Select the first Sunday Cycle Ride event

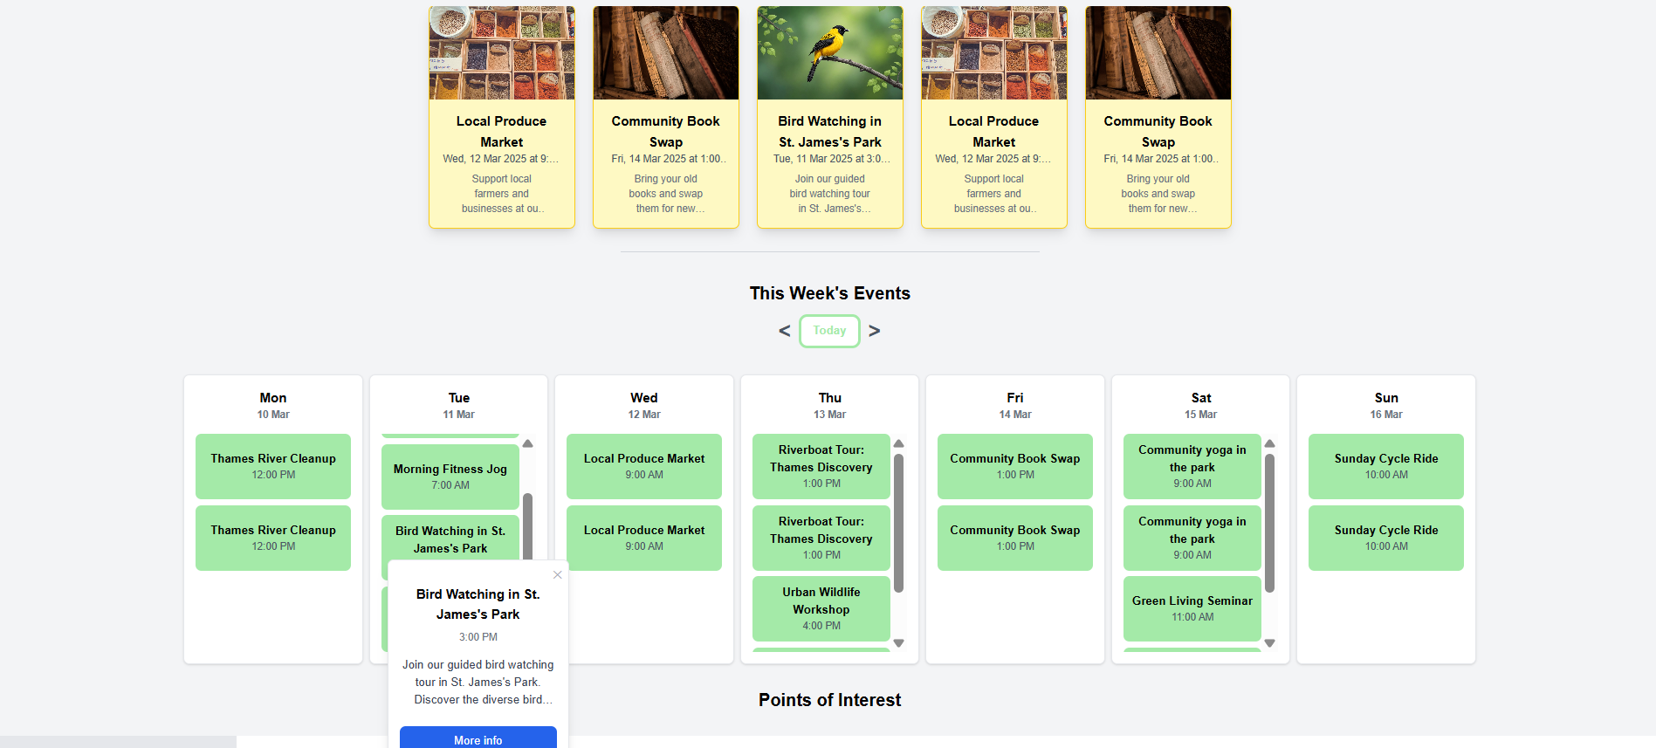(x=1385, y=466)
